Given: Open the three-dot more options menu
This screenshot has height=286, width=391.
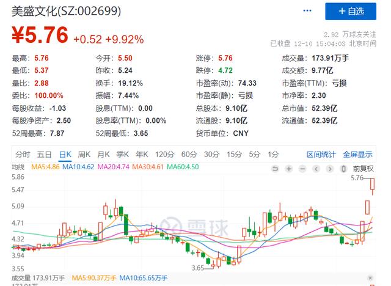Looking at the screenshot, I should pos(307,11).
